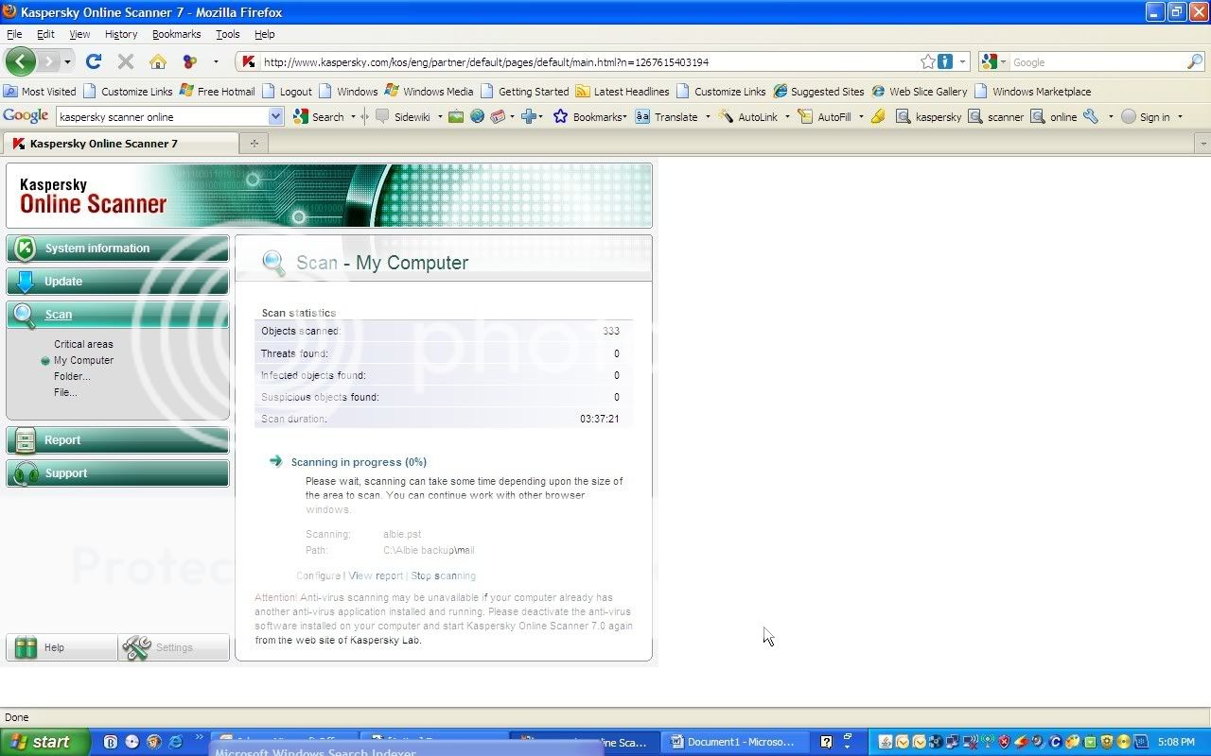This screenshot has height=756, width=1211.
Task: Open the Support panel button
Action: coord(117,473)
